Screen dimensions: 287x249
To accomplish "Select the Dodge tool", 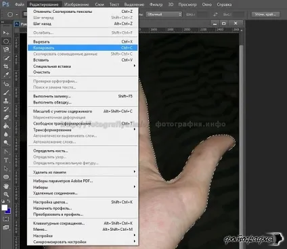I will [x=6, y=143].
